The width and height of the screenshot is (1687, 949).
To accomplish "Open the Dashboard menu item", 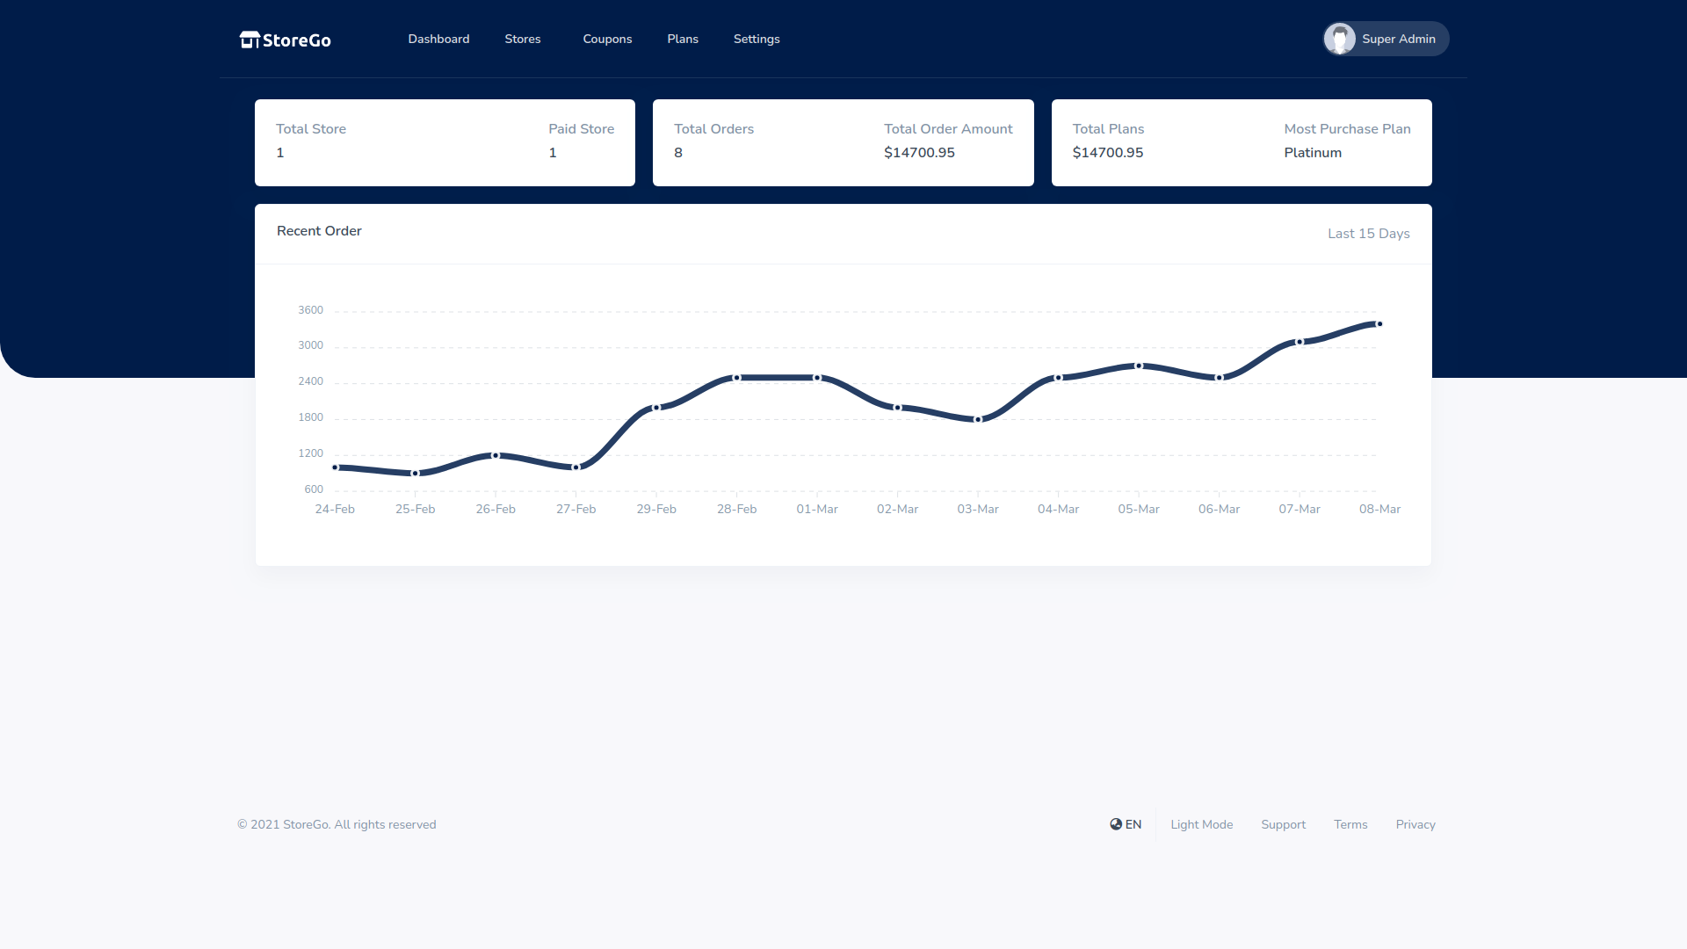I will tap(438, 39).
